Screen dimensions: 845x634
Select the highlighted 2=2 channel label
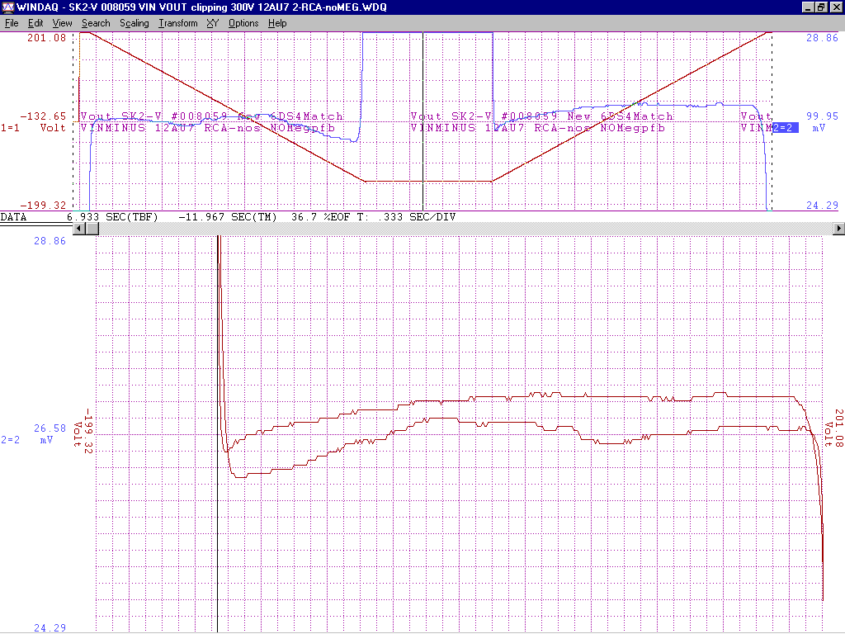[784, 128]
